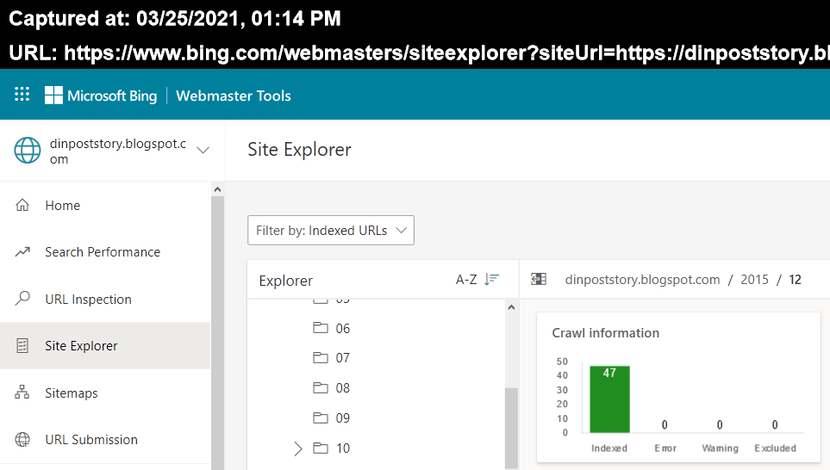Click the sidebar scroll up arrow

(x=217, y=189)
